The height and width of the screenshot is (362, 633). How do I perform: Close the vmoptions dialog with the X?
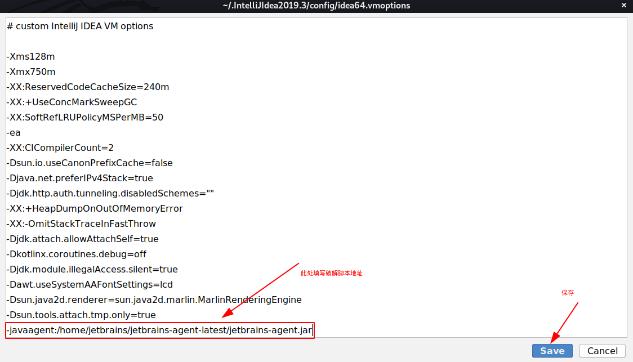624,5
